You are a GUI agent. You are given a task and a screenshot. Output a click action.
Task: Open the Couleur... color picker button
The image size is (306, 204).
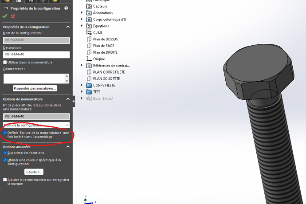point(34,172)
